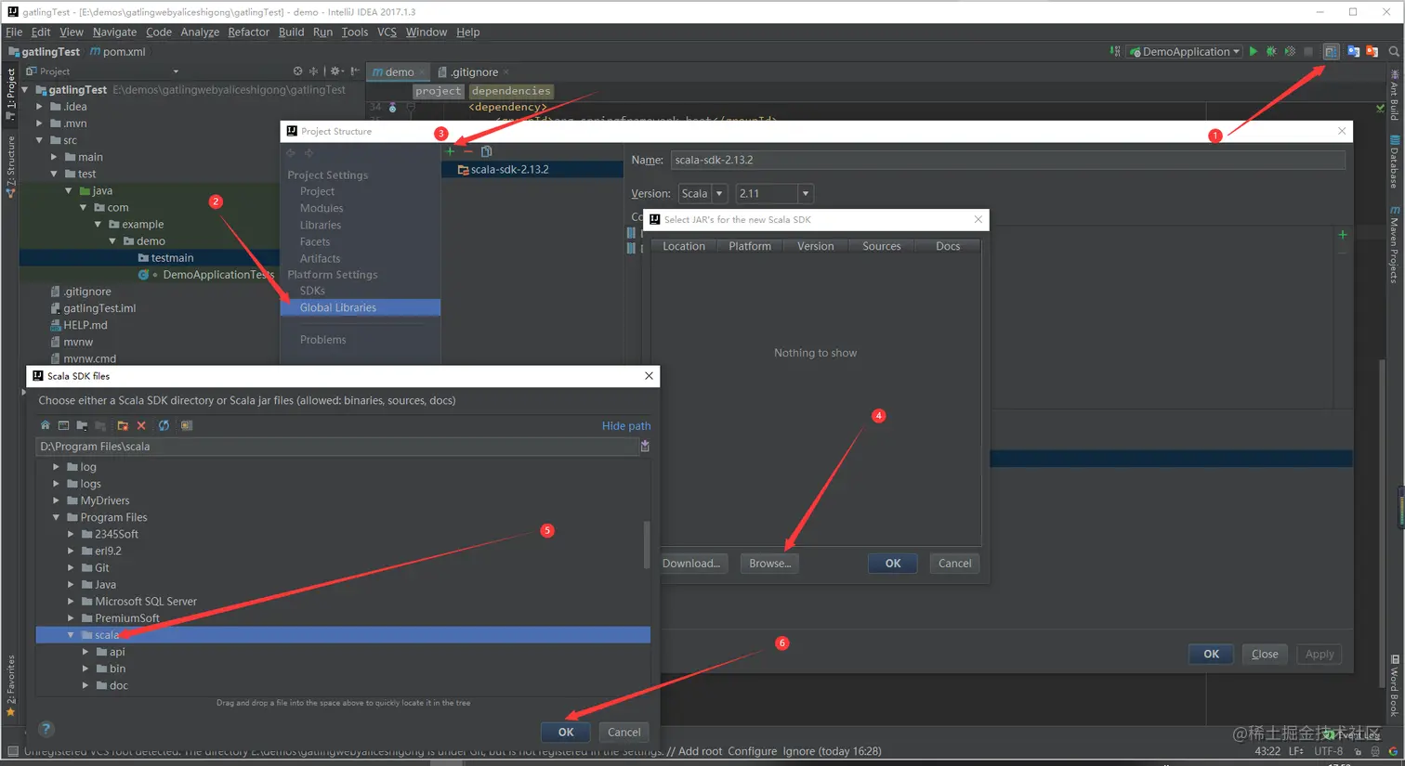Copy the selected library in Project Structure
The width and height of the screenshot is (1405, 766).
coord(486,151)
